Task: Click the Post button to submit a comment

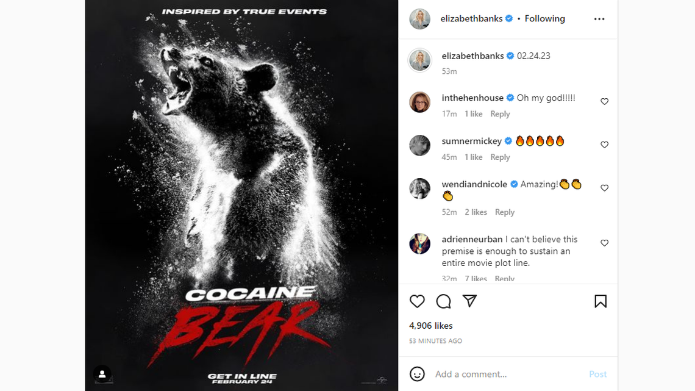Action: [x=597, y=374]
